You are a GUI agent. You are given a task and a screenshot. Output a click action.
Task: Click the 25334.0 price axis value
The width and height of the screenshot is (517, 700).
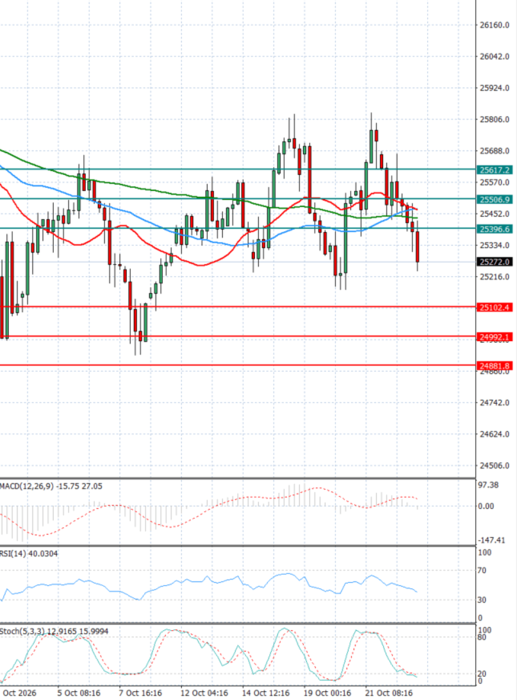[x=494, y=245]
